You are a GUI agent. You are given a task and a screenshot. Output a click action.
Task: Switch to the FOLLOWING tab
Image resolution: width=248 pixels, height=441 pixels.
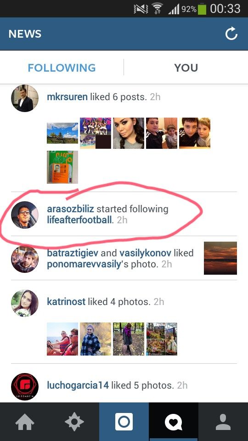pyautogui.click(x=62, y=68)
